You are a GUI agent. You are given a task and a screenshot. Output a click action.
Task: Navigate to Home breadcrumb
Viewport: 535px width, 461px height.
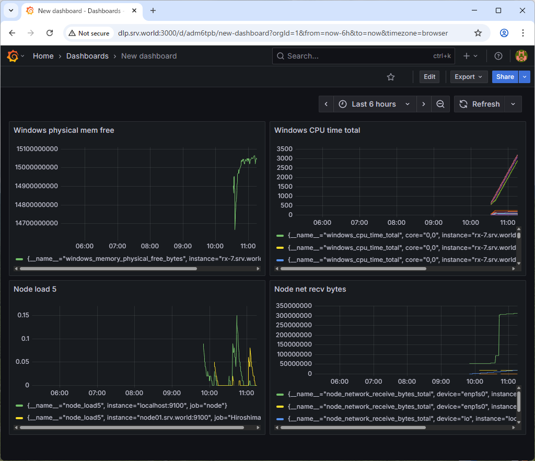pyautogui.click(x=43, y=56)
